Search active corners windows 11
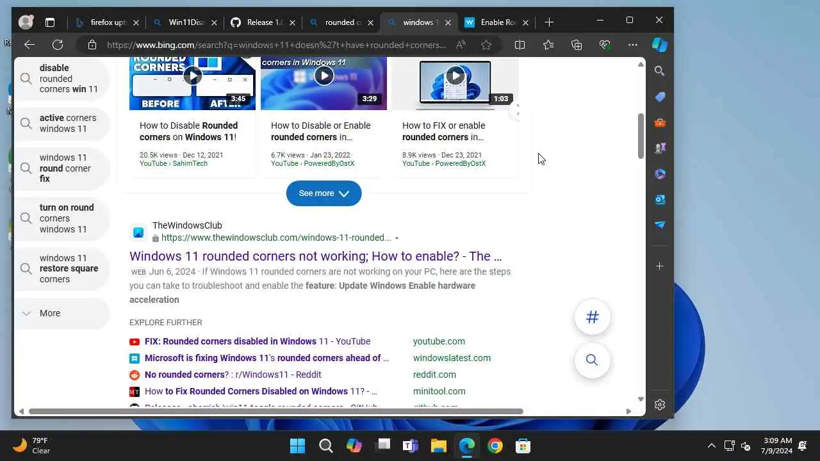The image size is (820, 461). coord(61,123)
